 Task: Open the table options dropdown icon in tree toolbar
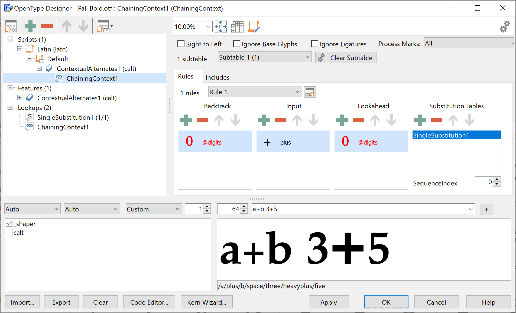[x=105, y=26]
